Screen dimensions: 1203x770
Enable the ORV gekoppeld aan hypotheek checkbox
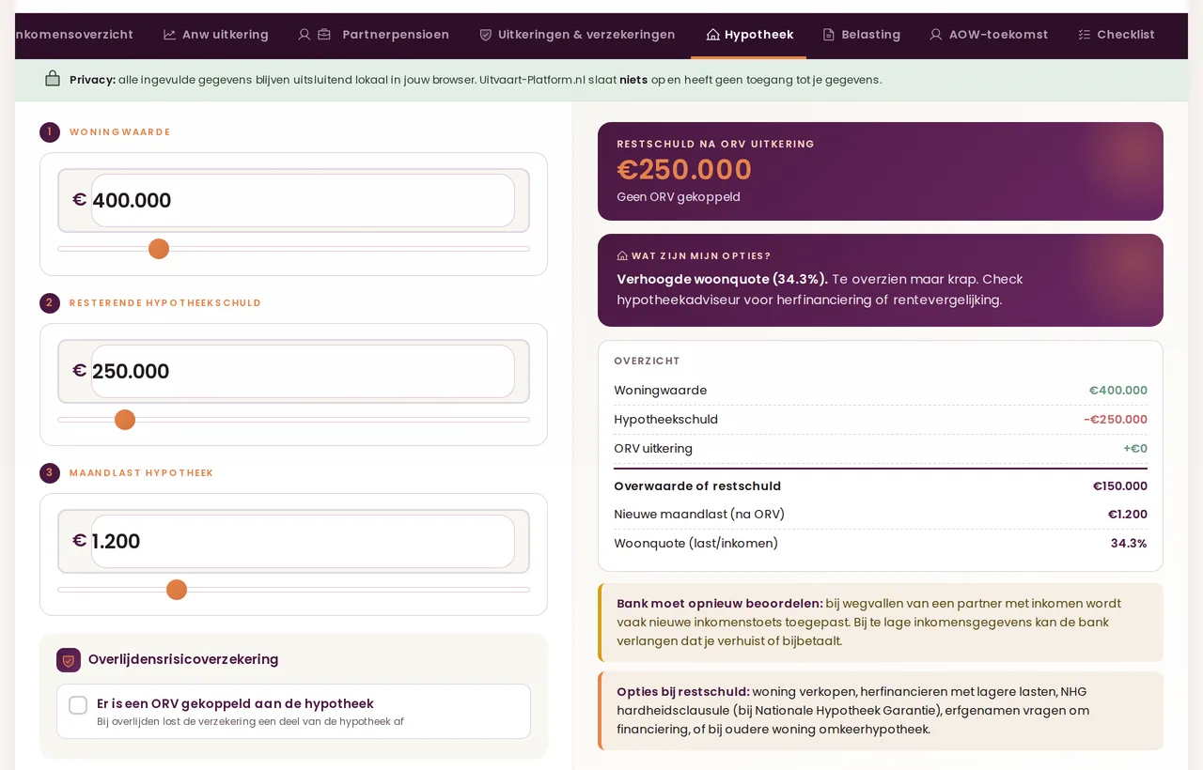click(x=78, y=705)
